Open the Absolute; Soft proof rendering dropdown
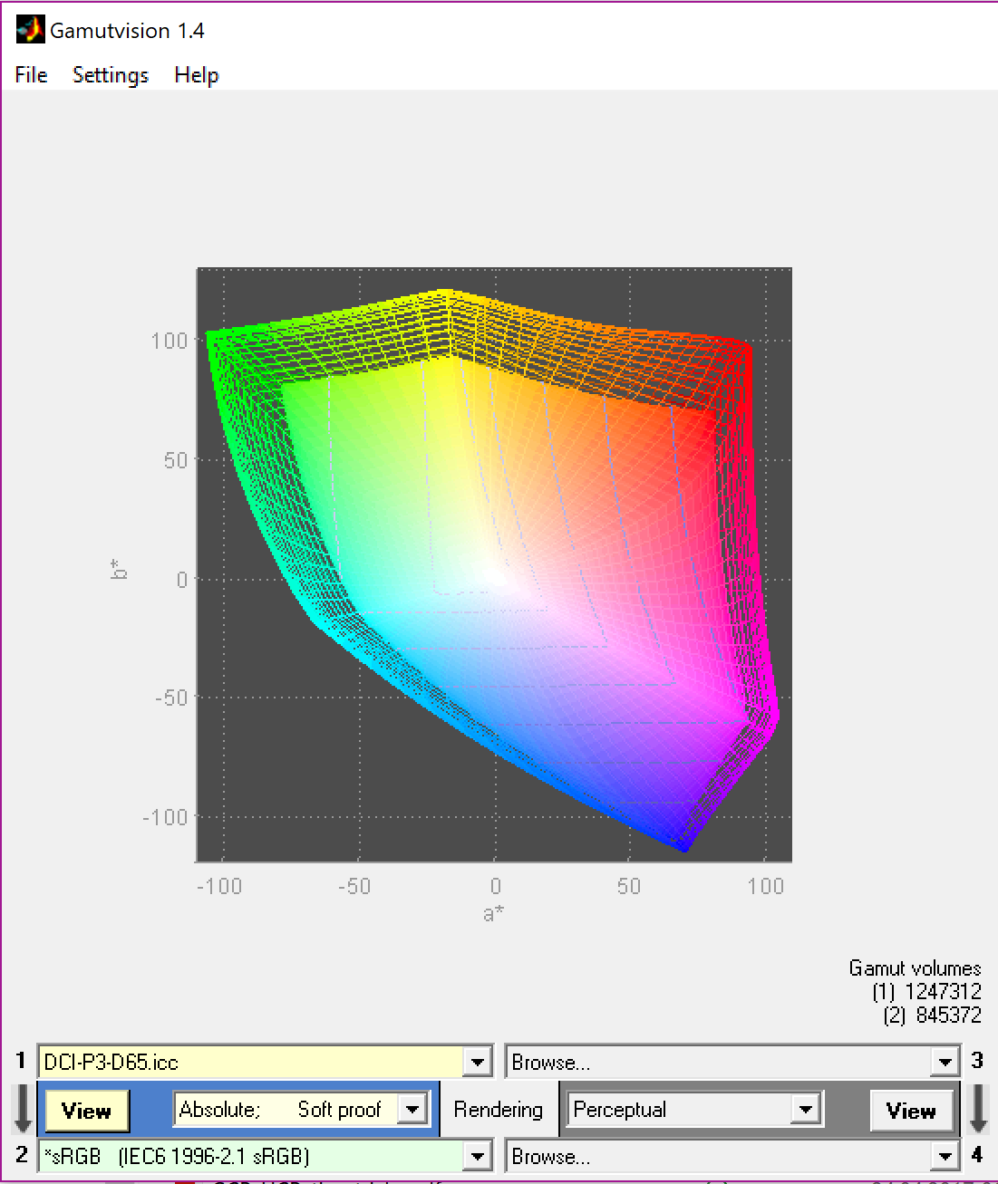The height and width of the screenshot is (1184, 998). 412,1109
